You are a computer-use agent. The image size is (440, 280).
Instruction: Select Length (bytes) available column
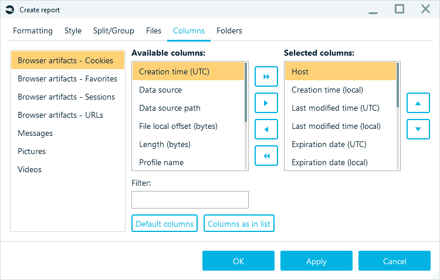pyautogui.click(x=188, y=144)
